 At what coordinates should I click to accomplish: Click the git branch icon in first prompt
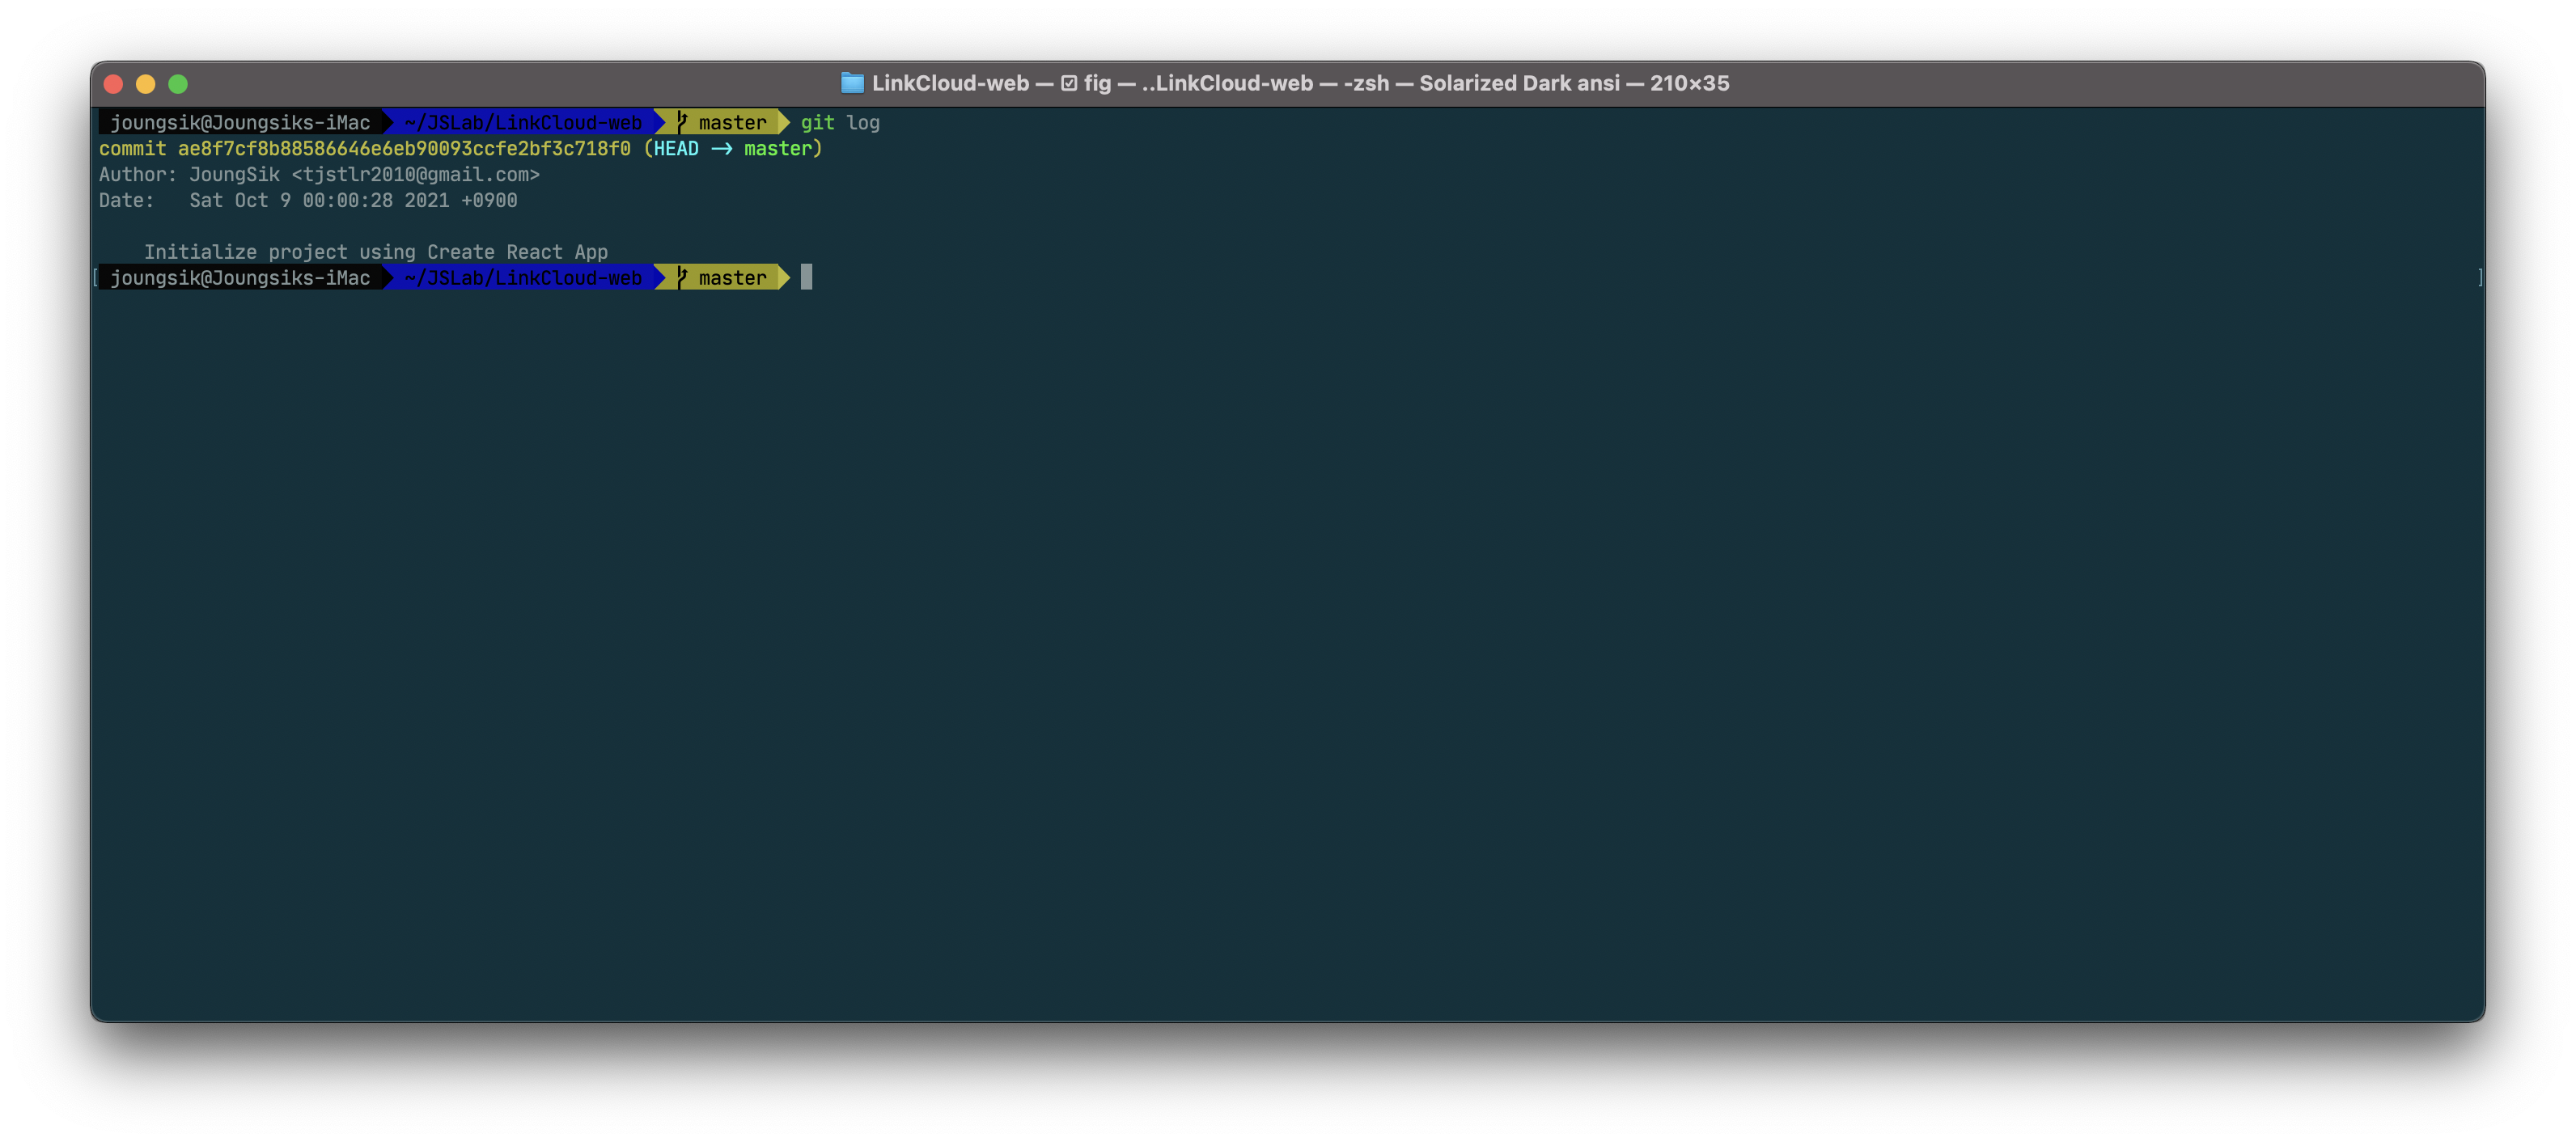point(682,122)
